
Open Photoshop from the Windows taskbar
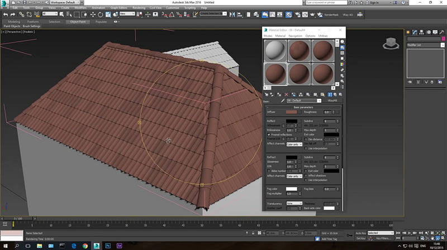(x=108, y=245)
